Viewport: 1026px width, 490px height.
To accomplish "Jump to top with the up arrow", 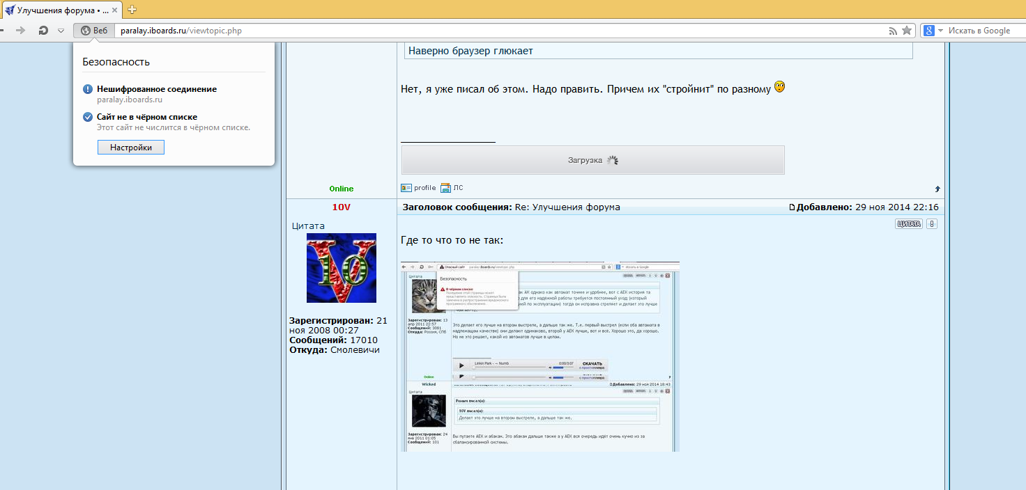I will [937, 189].
